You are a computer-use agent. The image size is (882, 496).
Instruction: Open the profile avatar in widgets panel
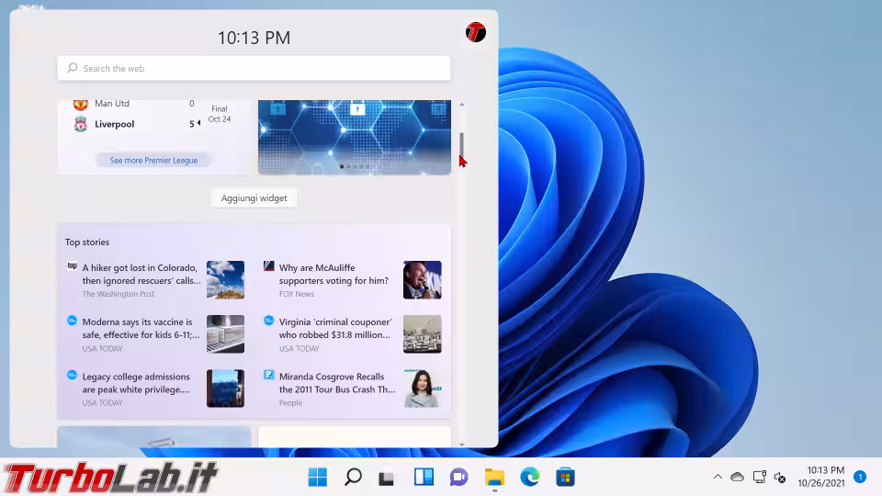[x=475, y=32]
